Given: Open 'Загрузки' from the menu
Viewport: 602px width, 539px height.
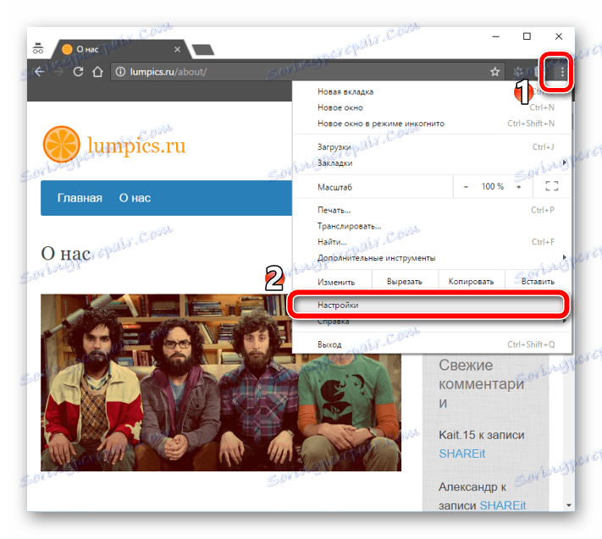Looking at the screenshot, I should click(x=433, y=147).
